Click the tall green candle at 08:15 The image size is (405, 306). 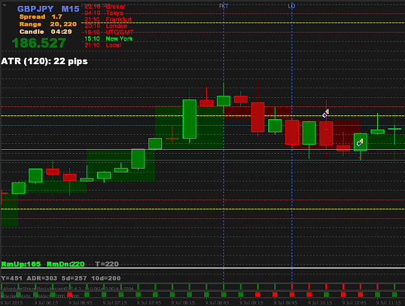tap(189, 119)
